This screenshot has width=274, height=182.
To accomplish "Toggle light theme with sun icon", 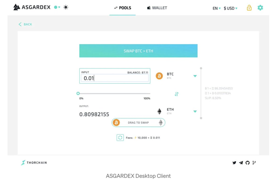I will pos(66,7).
